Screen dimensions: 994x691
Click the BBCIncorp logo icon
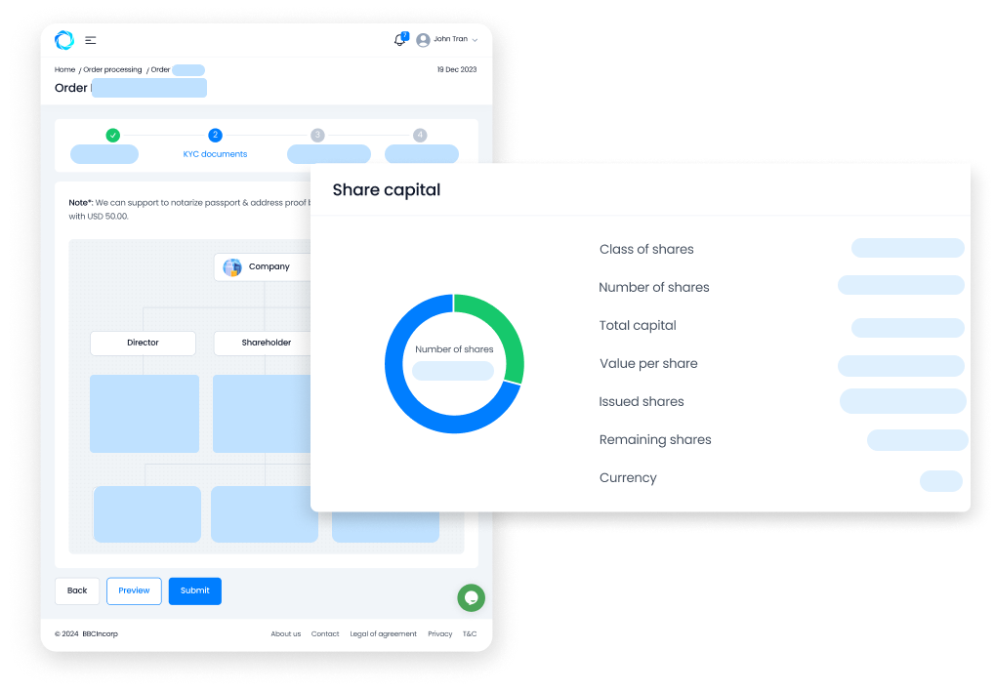point(64,40)
